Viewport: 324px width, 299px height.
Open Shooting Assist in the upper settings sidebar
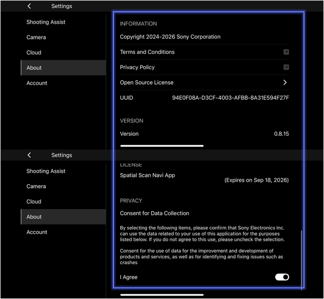tap(46, 22)
